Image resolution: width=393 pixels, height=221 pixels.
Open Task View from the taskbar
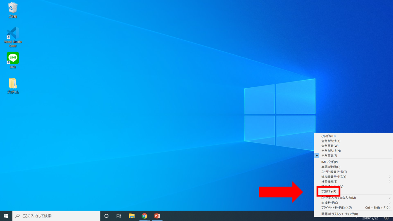[x=119, y=216]
